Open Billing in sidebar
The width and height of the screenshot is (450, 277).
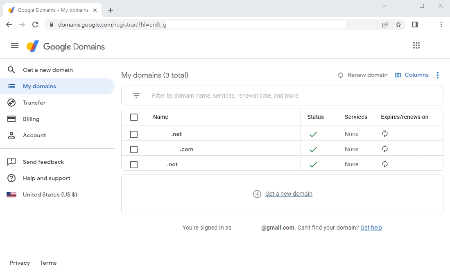click(x=57, y=119)
